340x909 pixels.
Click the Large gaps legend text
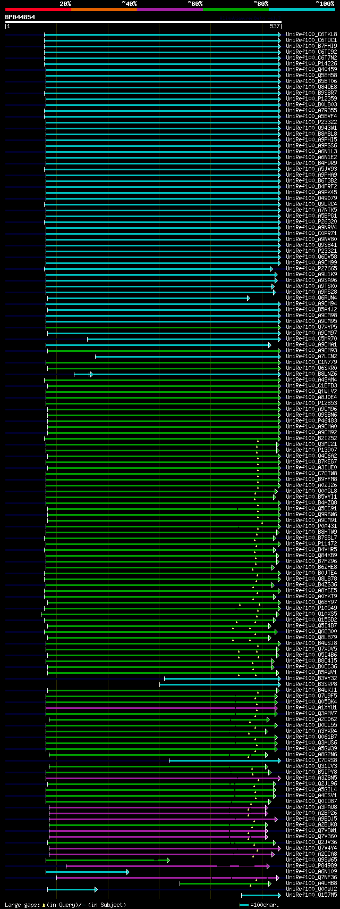coord(65,905)
